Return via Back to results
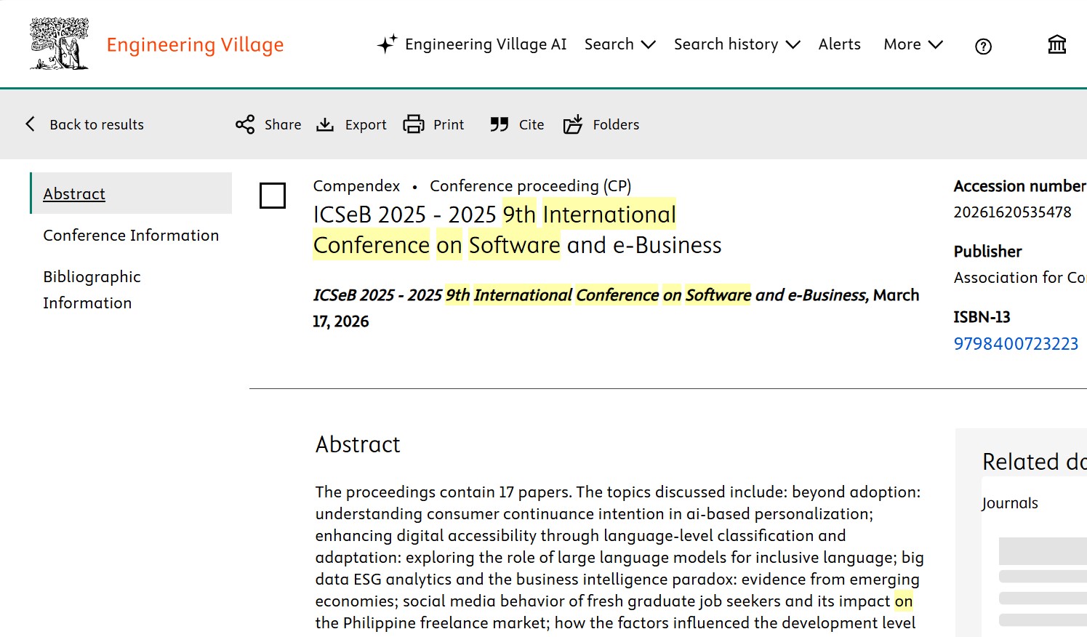Screen dimensions: 1087x637 (x=97, y=124)
